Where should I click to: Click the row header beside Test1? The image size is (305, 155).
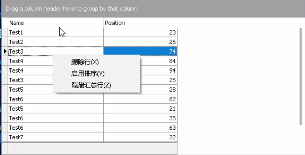point(5,32)
